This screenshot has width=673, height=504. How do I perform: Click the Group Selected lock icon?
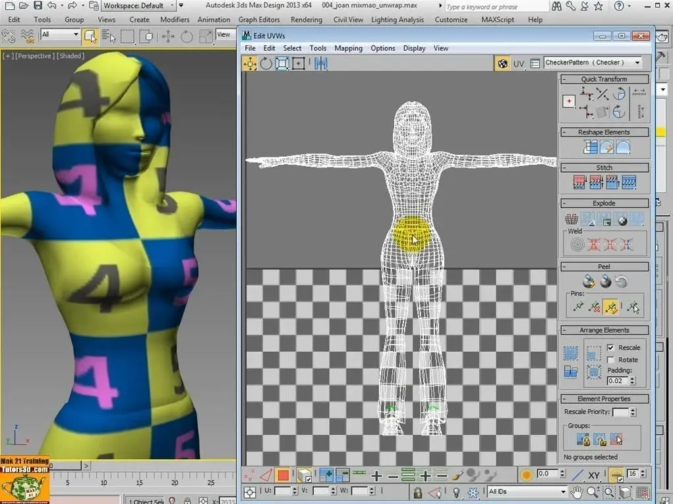[583, 439]
